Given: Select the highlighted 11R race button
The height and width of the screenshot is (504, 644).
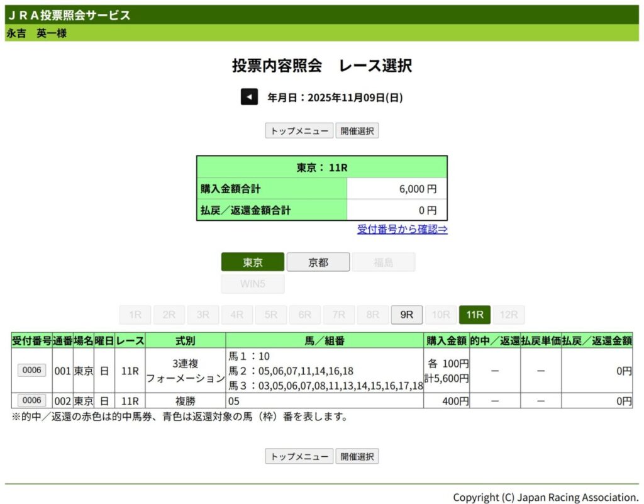Looking at the screenshot, I should (475, 315).
